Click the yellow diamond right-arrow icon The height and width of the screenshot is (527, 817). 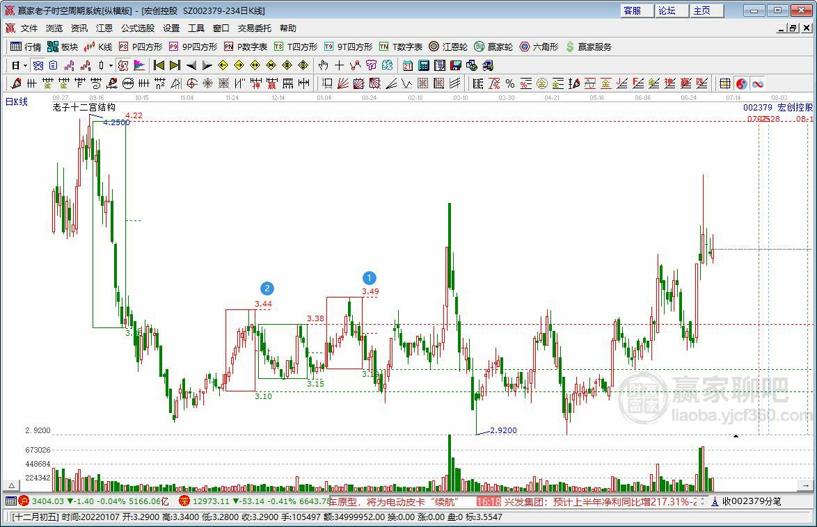tap(239, 65)
